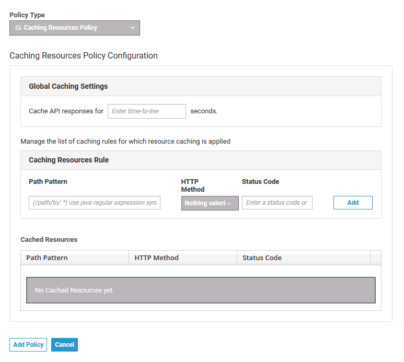Select the Status Code entry field
The width and height of the screenshot is (404, 362).
click(277, 203)
